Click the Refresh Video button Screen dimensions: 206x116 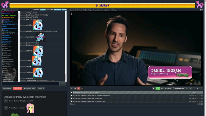point(178,89)
